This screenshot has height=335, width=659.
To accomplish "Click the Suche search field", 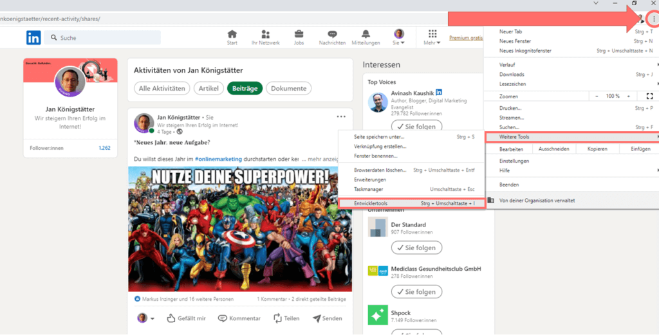I will point(102,38).
